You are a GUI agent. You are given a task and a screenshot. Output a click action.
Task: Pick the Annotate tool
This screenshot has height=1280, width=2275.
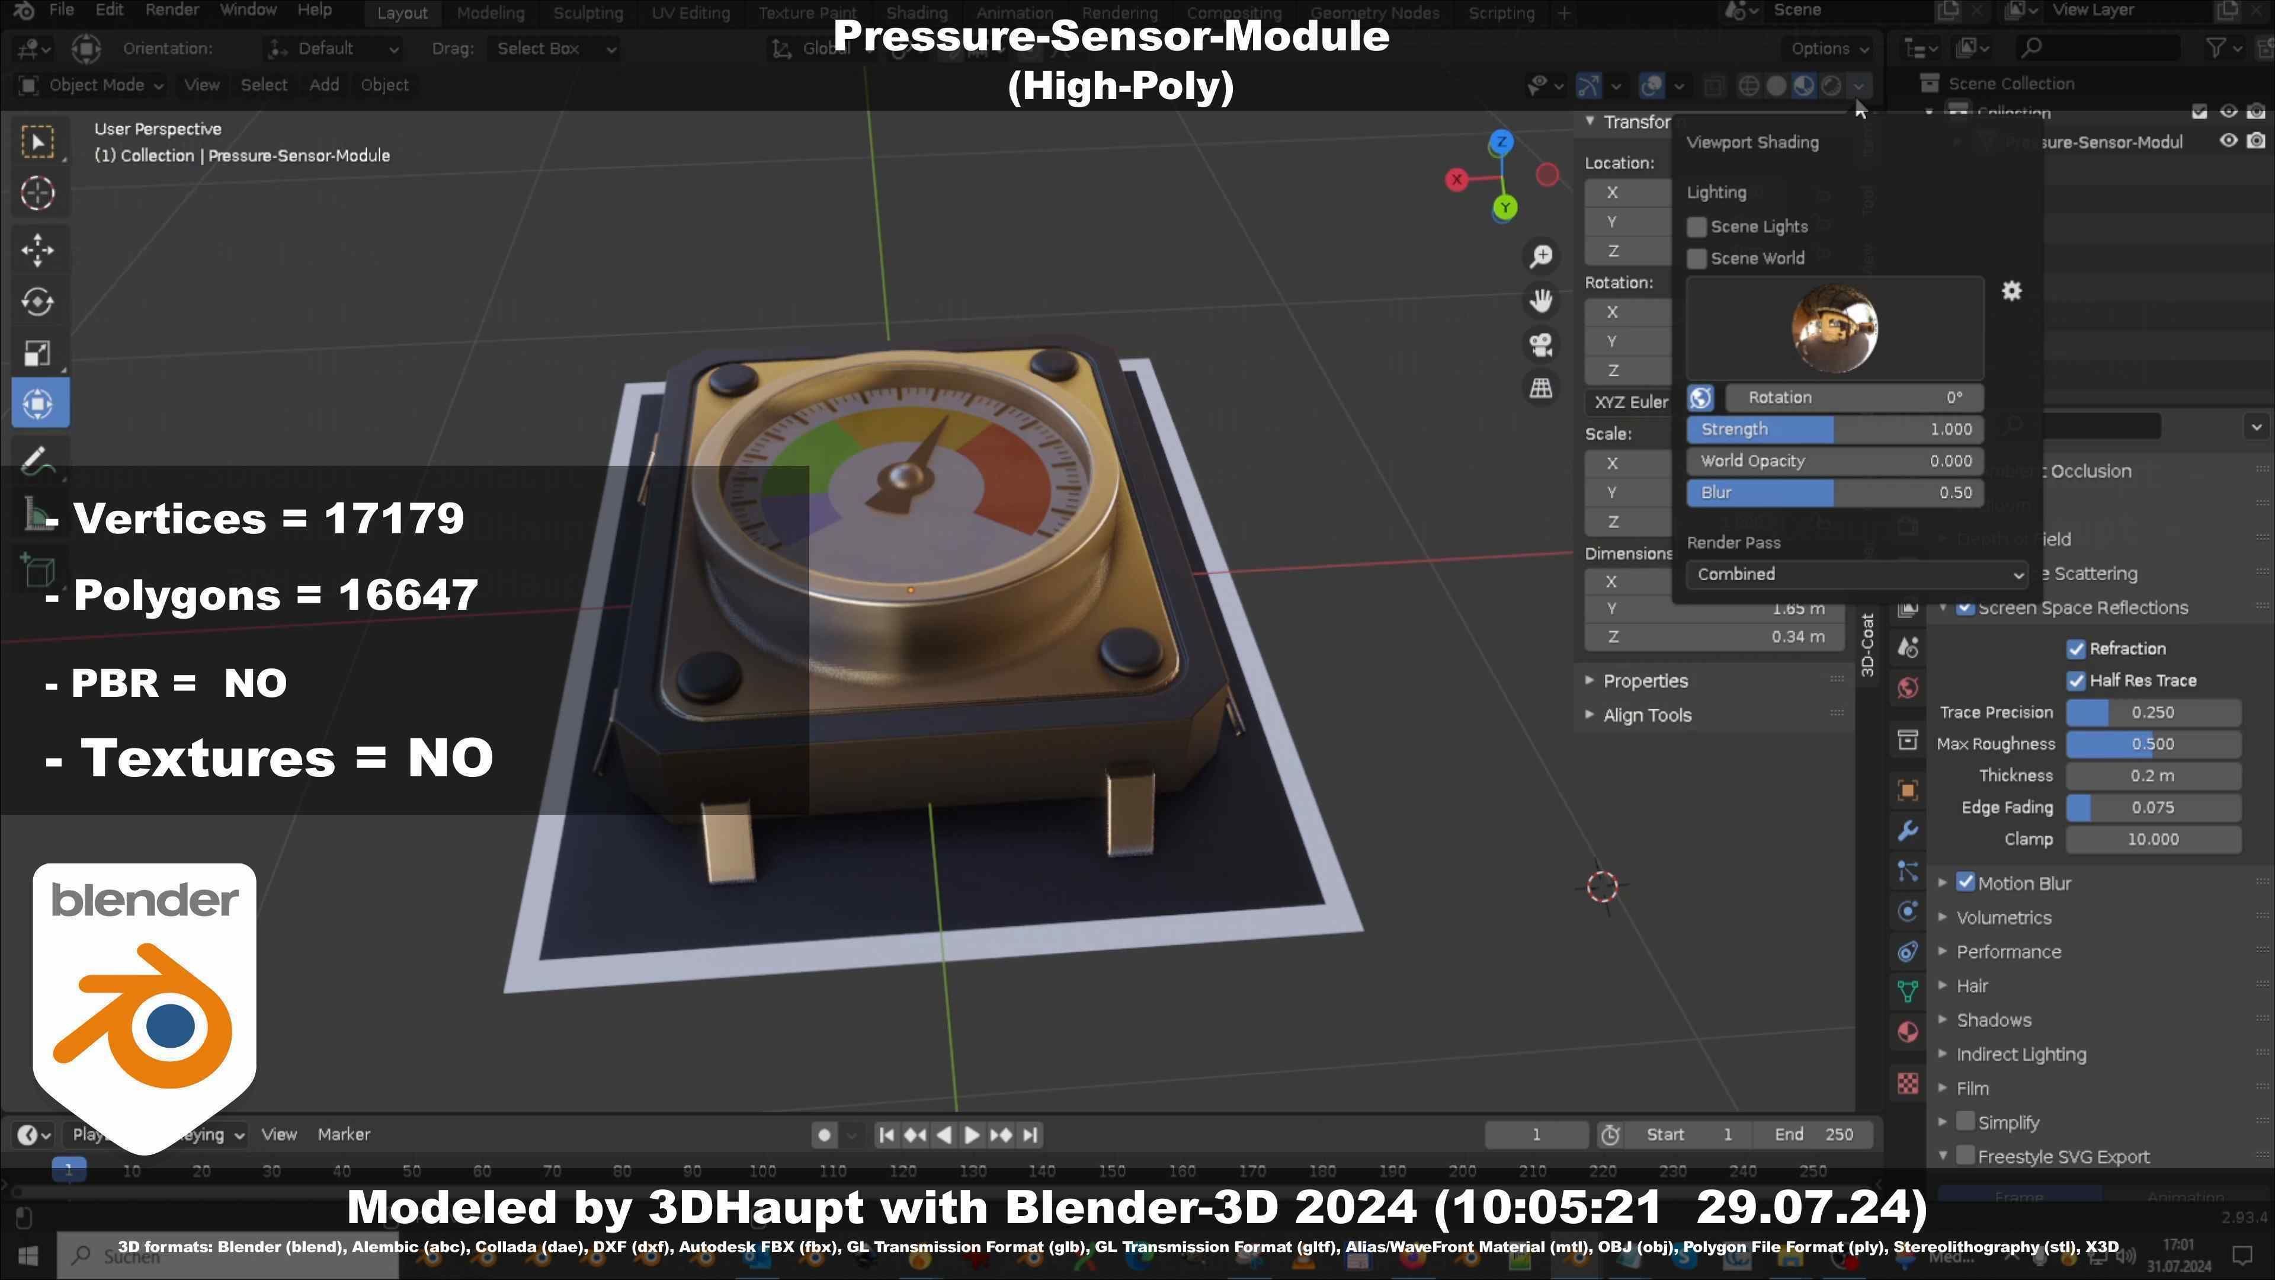pos(38,460)
